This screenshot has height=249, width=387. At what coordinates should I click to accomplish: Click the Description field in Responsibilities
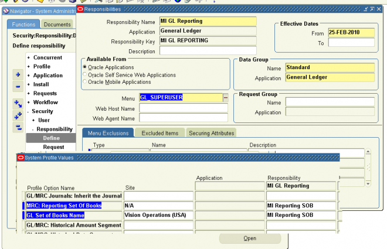point(208,50)
